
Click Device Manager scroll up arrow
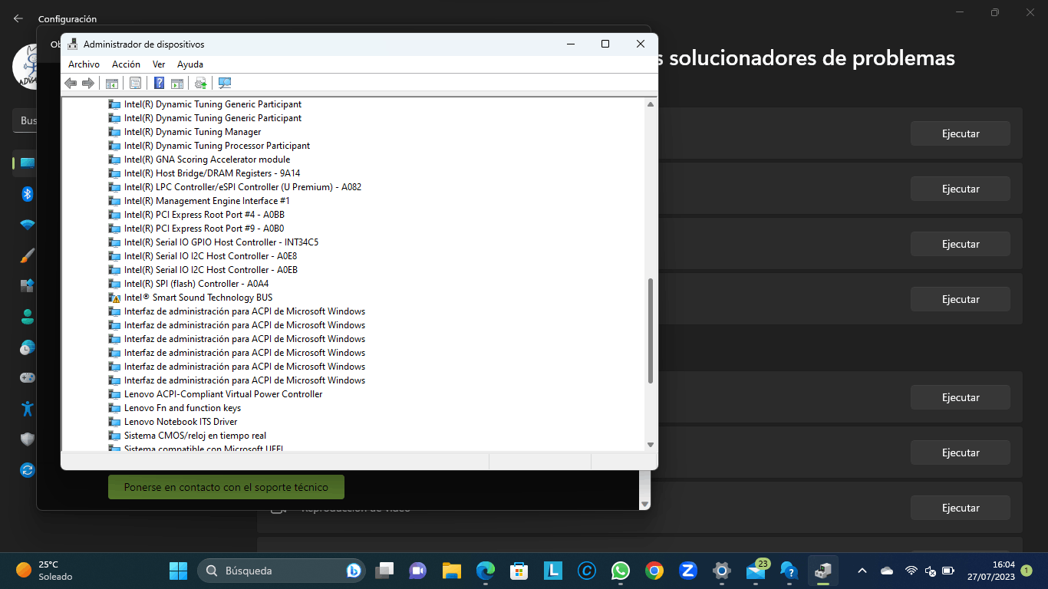point(651,104)
